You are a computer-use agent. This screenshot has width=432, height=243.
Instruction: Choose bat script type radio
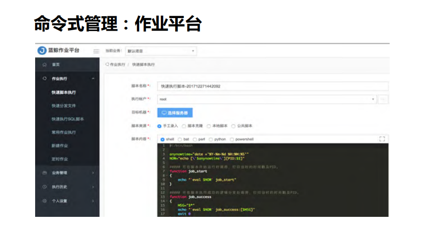[180, 140]
